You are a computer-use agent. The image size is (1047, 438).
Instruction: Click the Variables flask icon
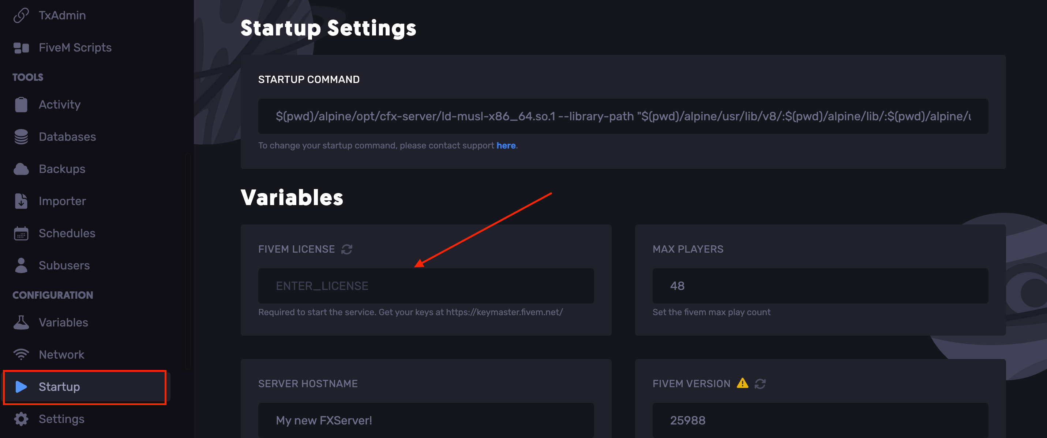21,322
